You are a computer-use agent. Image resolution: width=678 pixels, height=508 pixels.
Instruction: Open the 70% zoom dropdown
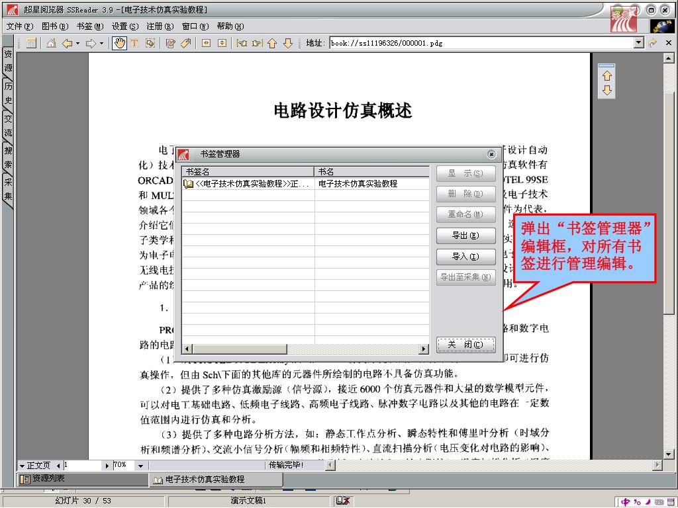click(140, 466)
